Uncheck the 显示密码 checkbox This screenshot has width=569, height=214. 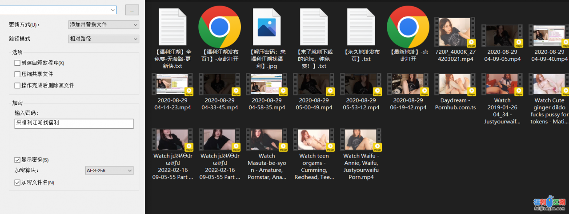[17, 160]
